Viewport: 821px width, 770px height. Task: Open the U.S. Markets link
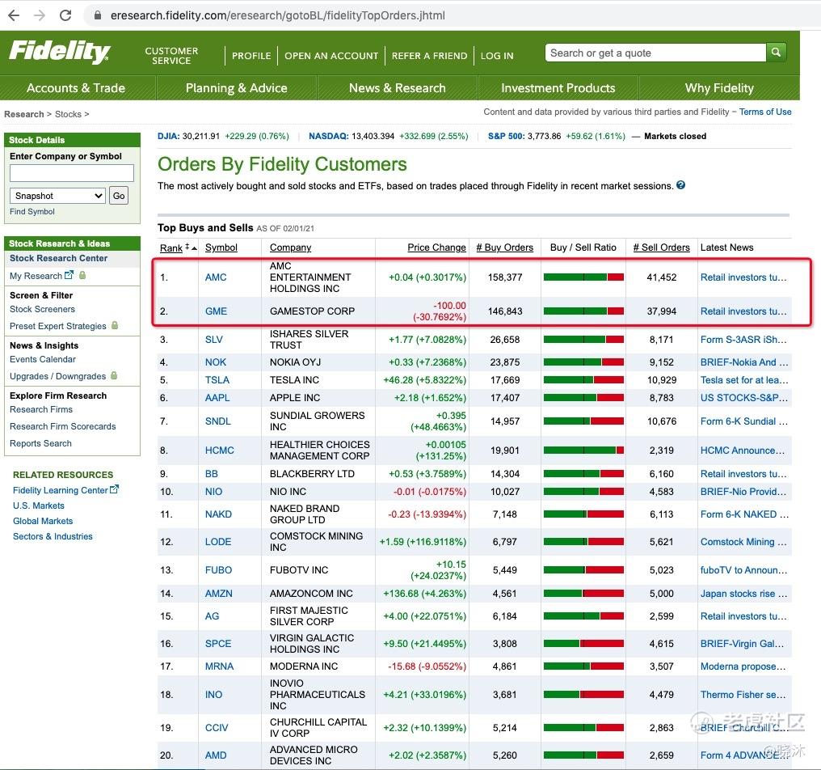(39, 506)
